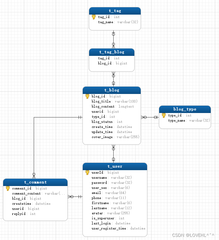Select the cover_image varchar(255) column
Image resolution: width=219 pixels, height=240 pixels.
tap(116, 137)
